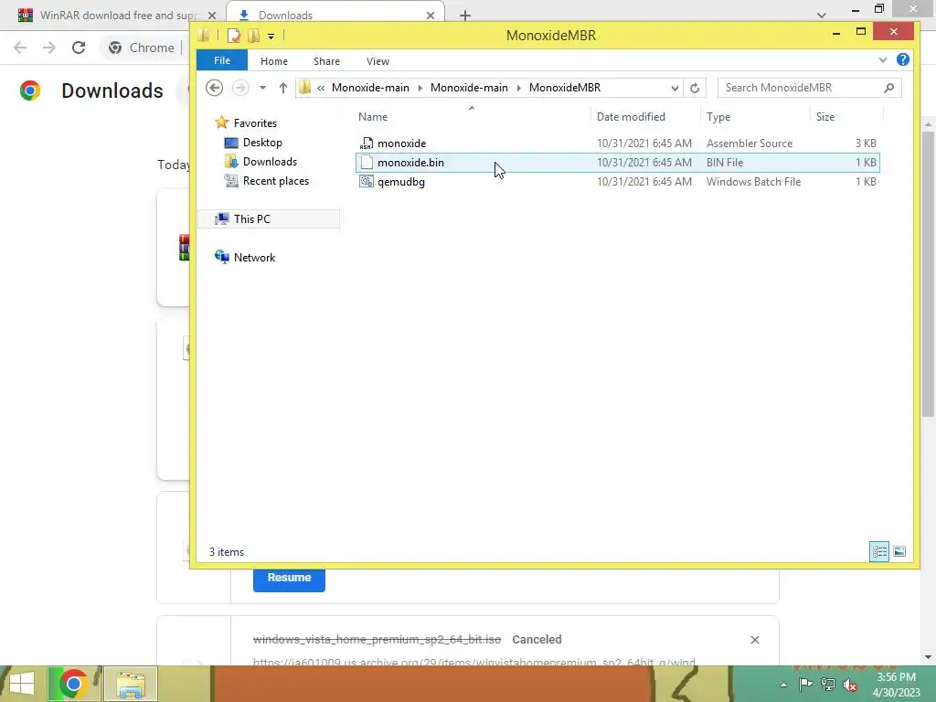Click the Explorer back arrow button

(214, 88)
